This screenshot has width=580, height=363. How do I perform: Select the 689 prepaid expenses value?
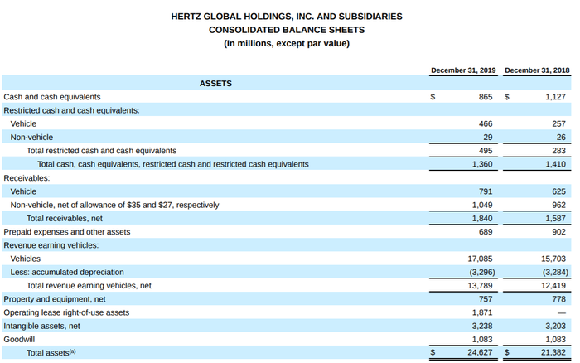tap(486, 232)
